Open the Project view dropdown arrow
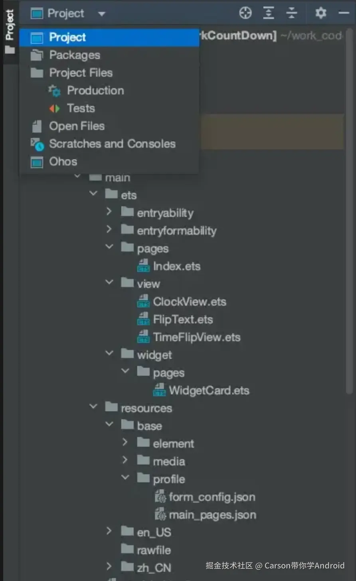Screen dimensions: 356x581 coord(101,14)
